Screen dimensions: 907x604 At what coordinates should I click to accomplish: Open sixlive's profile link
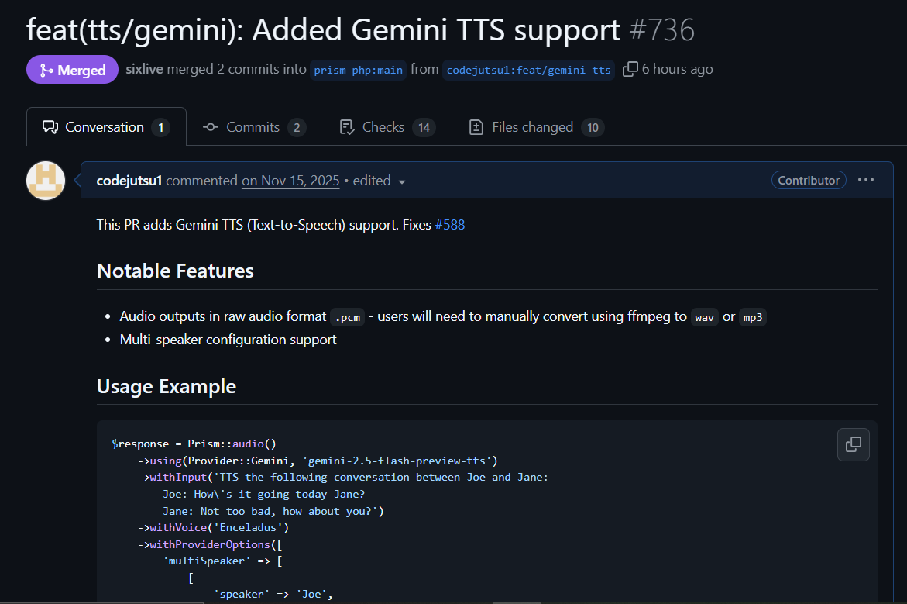coord(145,69)
